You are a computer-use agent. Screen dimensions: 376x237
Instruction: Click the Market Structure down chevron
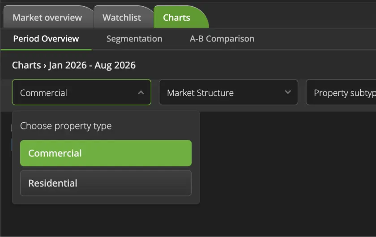pyautogui.click(x=288, y=92)
